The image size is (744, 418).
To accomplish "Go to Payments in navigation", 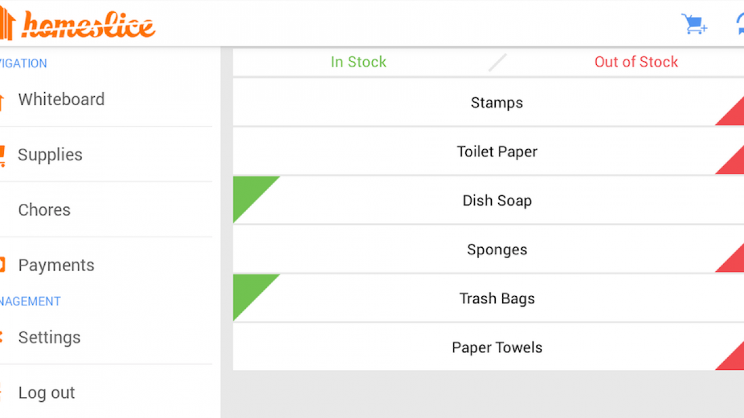I will [56, 265].
